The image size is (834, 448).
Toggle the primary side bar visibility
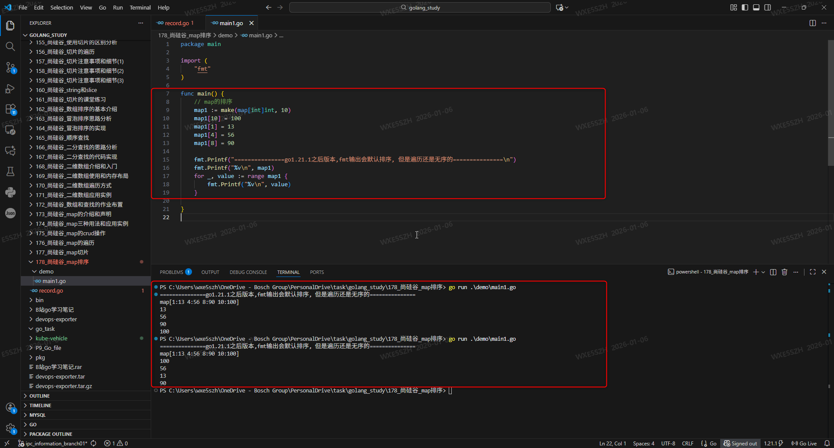click(745, 7)
